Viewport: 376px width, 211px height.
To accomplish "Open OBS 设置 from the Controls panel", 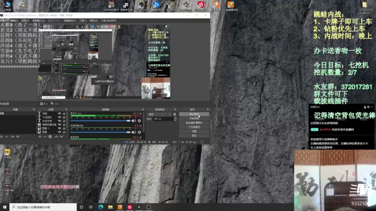I will [x=194, y=131].
